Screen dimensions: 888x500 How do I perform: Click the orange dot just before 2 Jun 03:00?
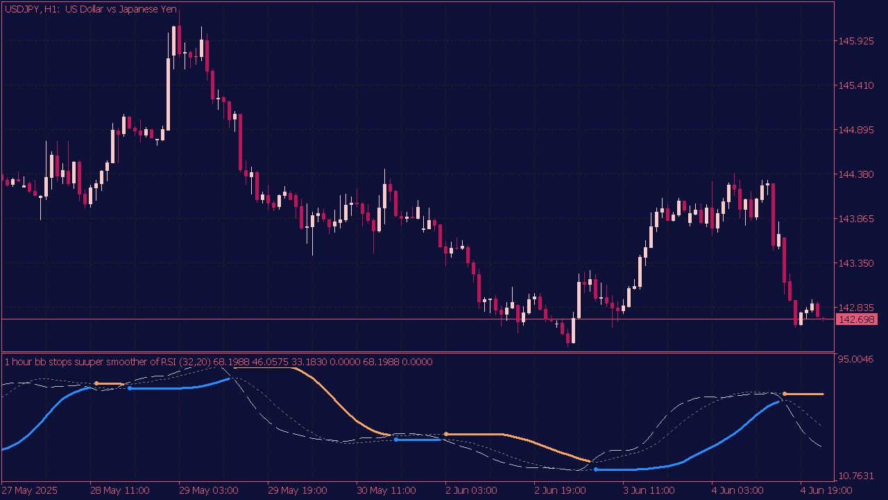click(x=446, y=434)
